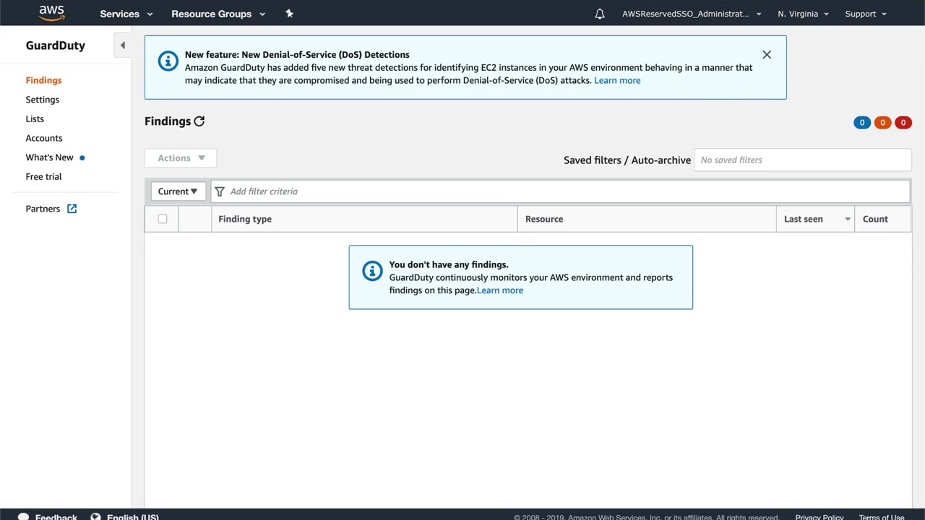This screenshot has height=520, width=925.
Task: Click Learn more in no-findings message
Action: pyautogui.click(x=500, y=290)
